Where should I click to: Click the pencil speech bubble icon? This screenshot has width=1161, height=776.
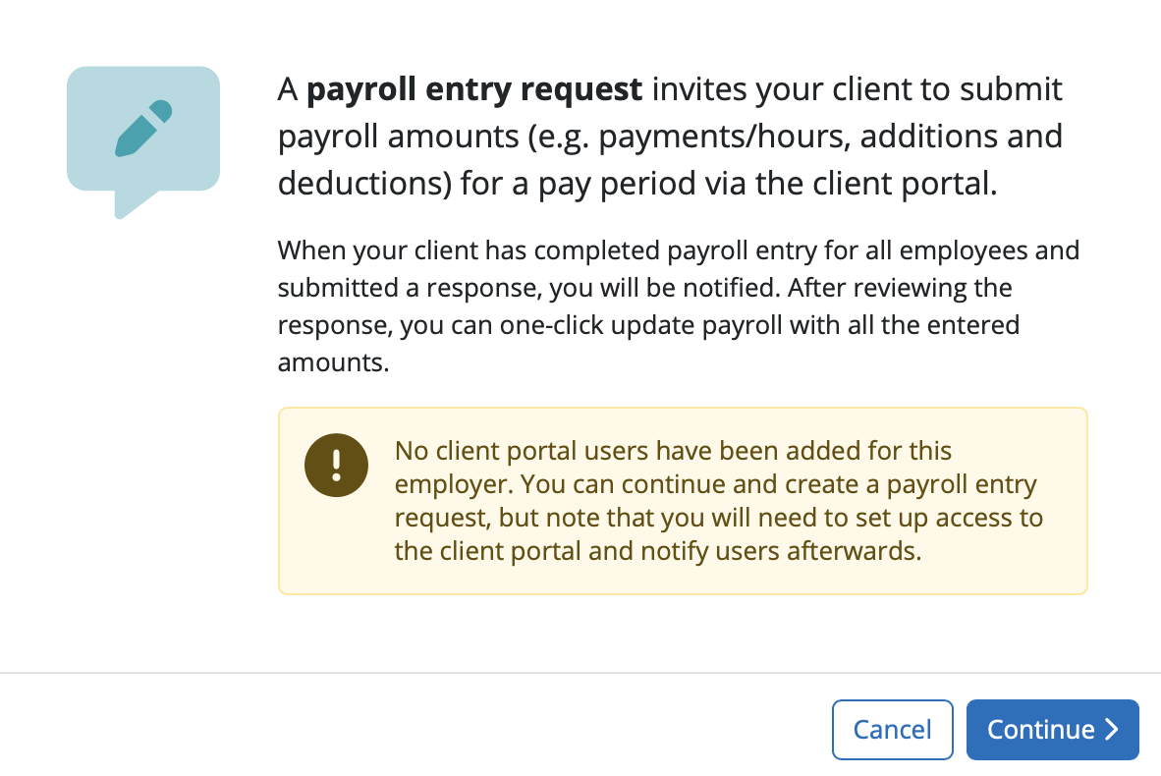[142, 142]
